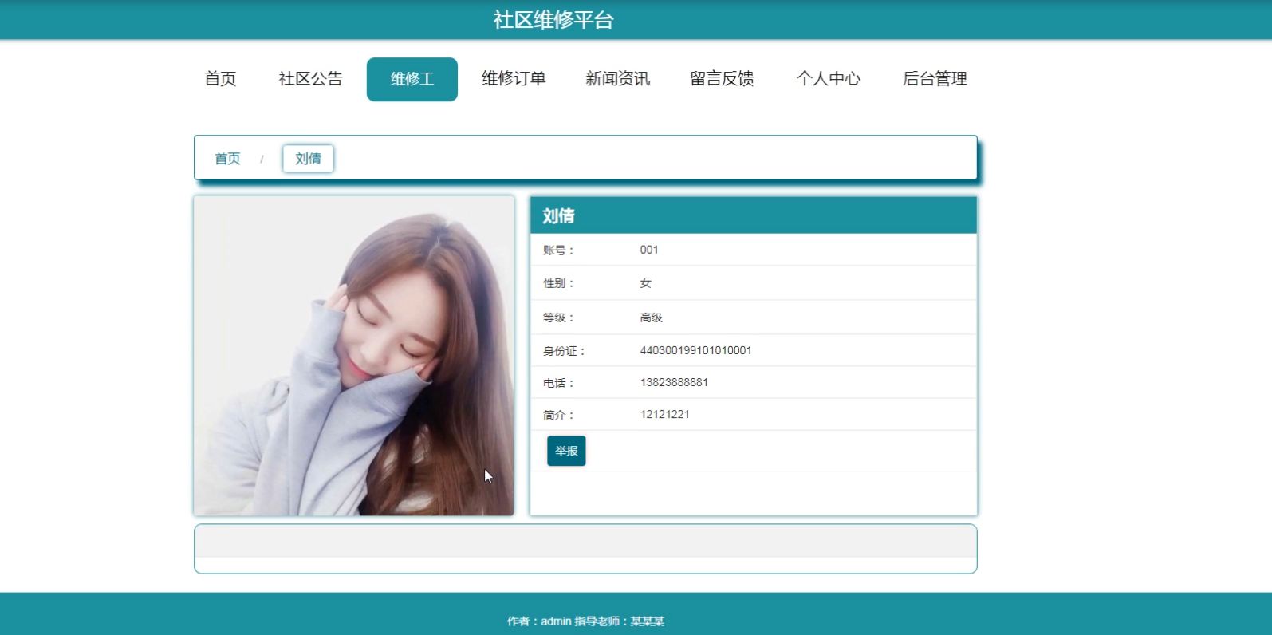Open the 社区公告 menu item

click(310, 79)
